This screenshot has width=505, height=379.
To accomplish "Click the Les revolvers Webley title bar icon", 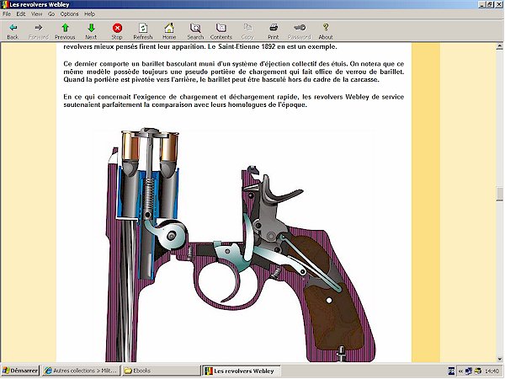I will (x=4, y=4).
